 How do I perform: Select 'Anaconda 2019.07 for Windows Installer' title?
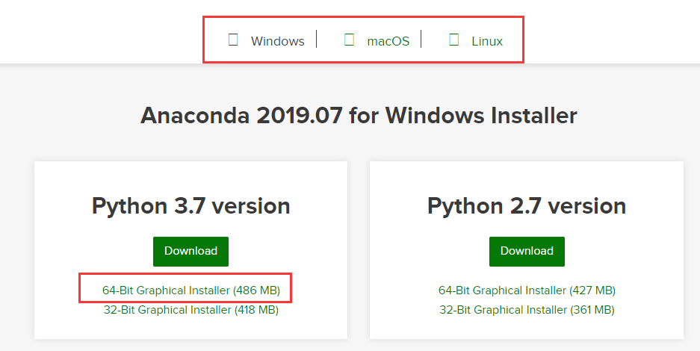359,116
